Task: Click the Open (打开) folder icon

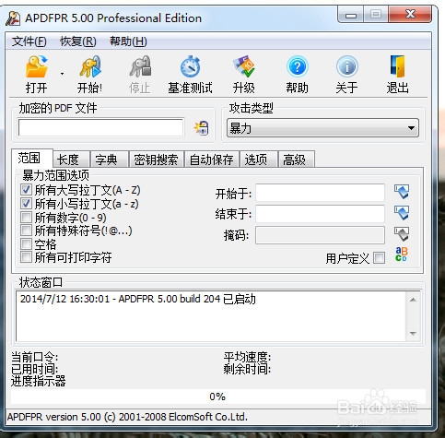Action: tap(37, 66)
